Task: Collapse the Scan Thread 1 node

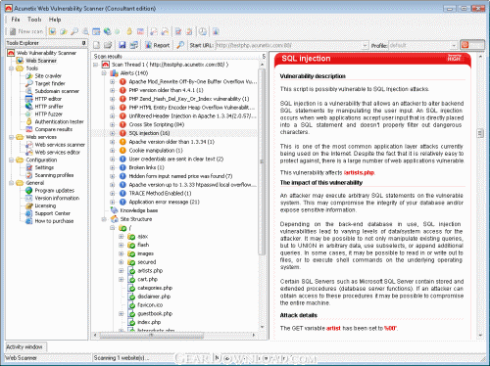Action: pos(95,65)
